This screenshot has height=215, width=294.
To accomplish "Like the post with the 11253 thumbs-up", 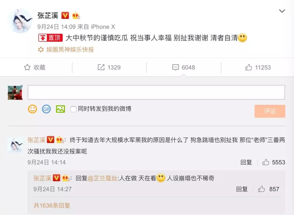I will pos(249,67).
